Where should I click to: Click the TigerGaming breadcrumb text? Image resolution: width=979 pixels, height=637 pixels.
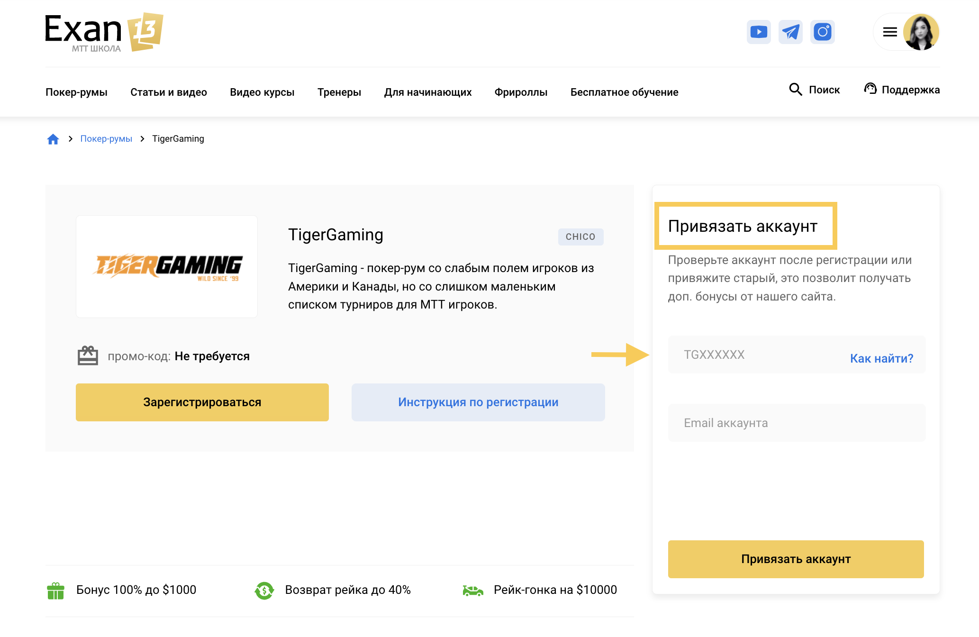click(178, 138)
